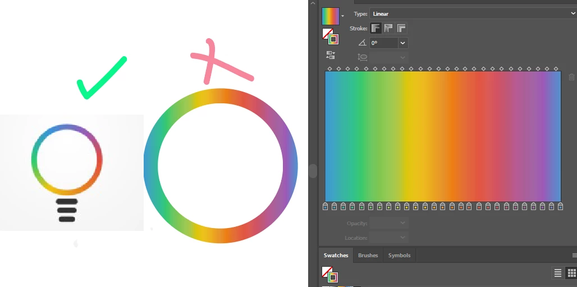Click the collapse arrow above the gradient swatch
This screenshot has height=287, width=577.
(313, 3)
